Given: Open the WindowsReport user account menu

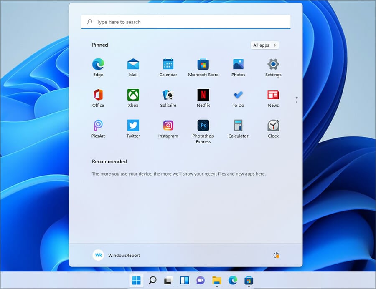Looking at the screenshot, I should pyautogui.click(x=116, y=255).
